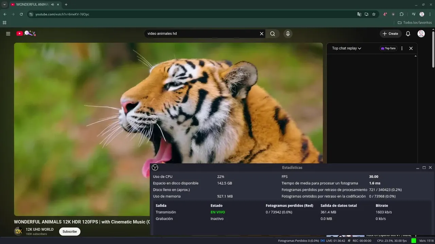This screenshot has height=244, width=435.
Task: Clear the search box with the X
Action: click(262, 34)
